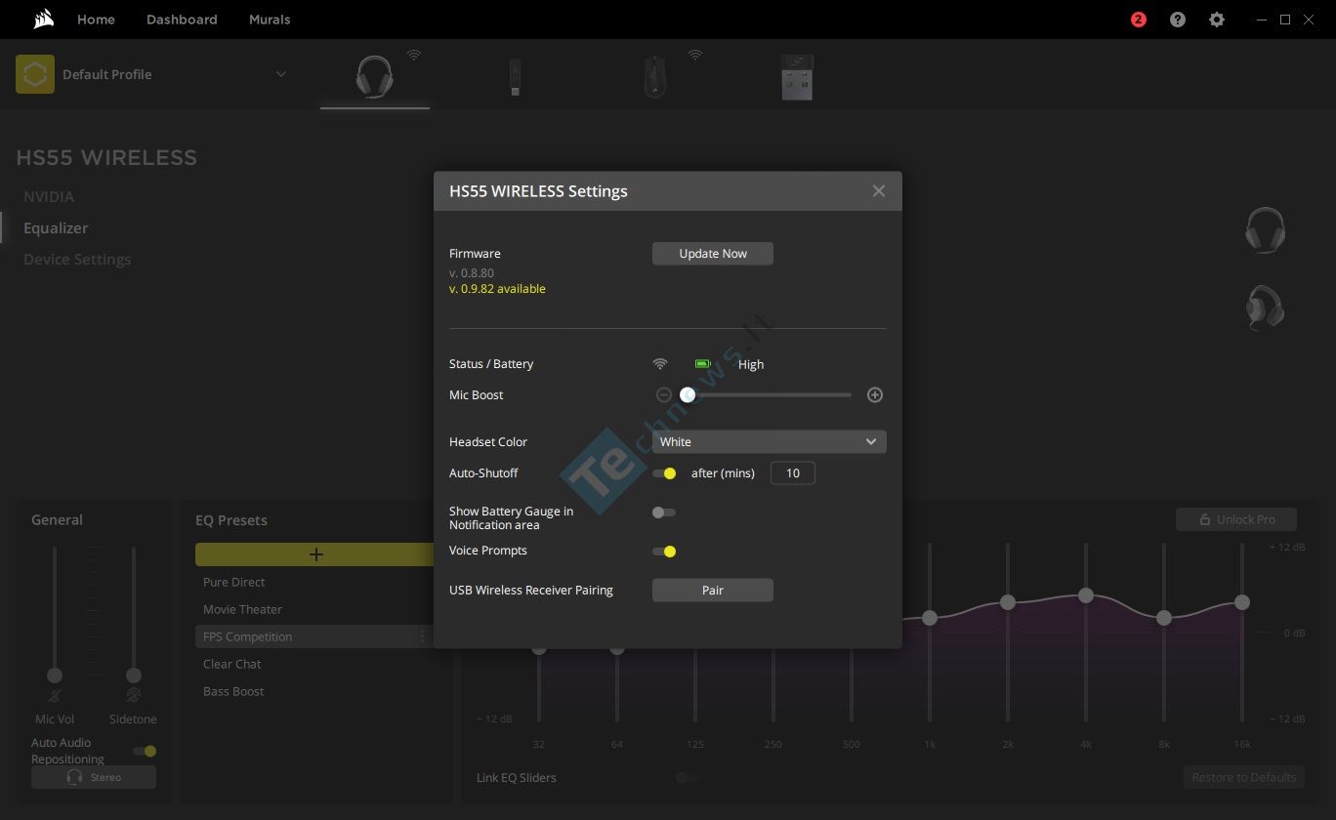
Task: Toggle the Auto-Shutoff switch
Action: tap(664, 473)
